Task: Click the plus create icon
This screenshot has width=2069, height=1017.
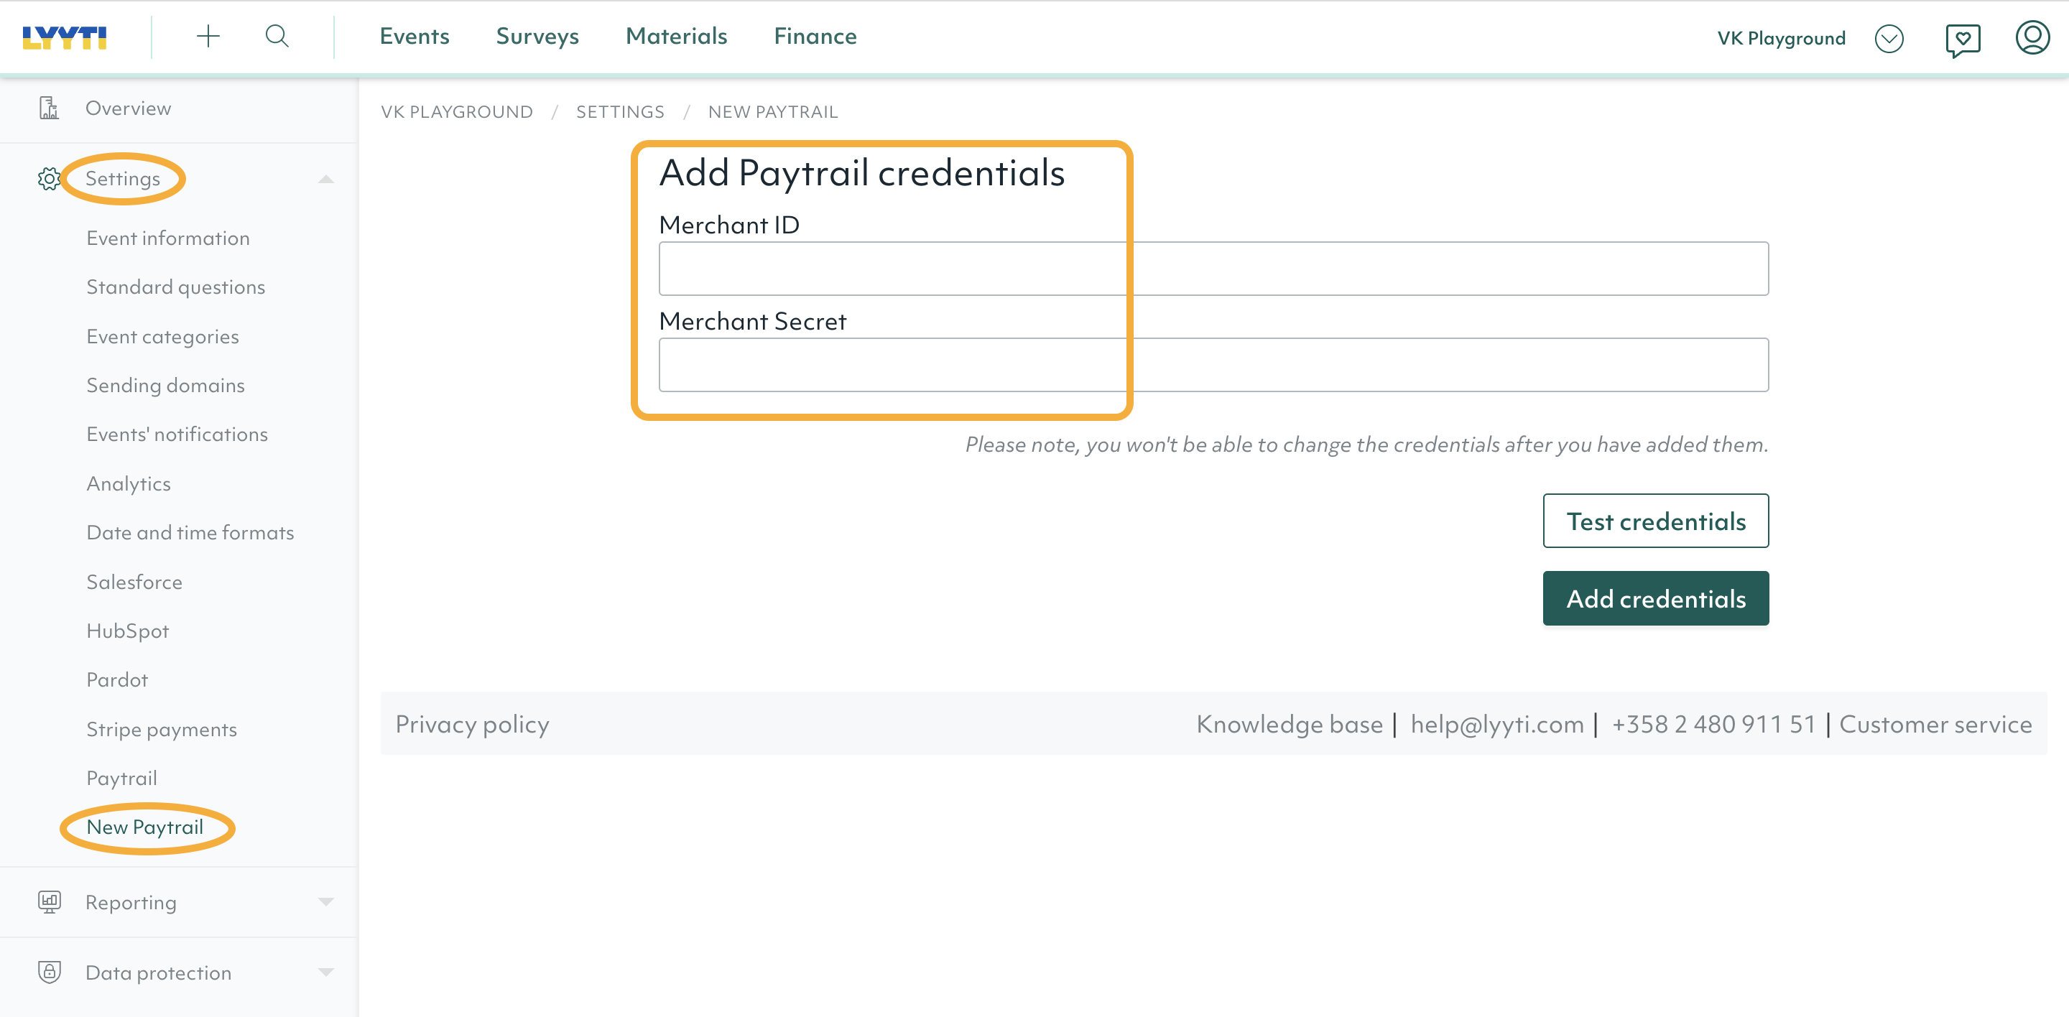Action: pyautogui.click(x=208, y=36)
